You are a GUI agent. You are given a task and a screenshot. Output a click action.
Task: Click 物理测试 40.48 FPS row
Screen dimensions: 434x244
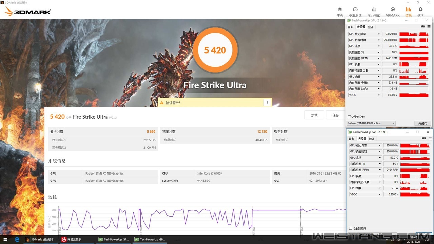(215, 140)
